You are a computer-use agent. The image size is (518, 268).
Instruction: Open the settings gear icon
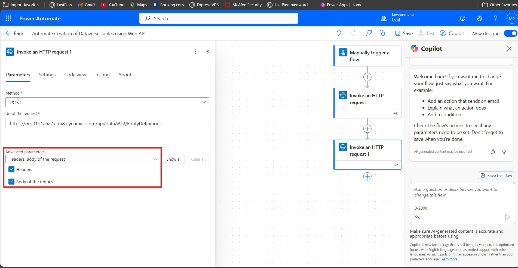[479, 18]
